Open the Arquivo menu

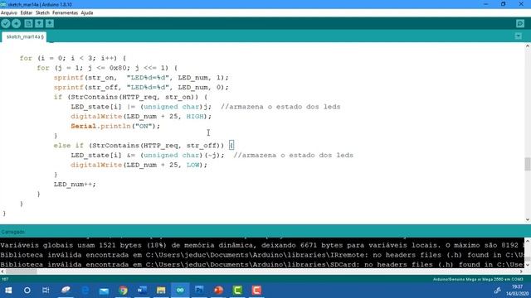pyautogui.click(x=9, y=13)
